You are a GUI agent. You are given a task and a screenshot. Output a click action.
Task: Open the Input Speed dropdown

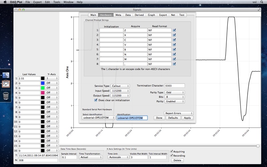coord(120,91)
